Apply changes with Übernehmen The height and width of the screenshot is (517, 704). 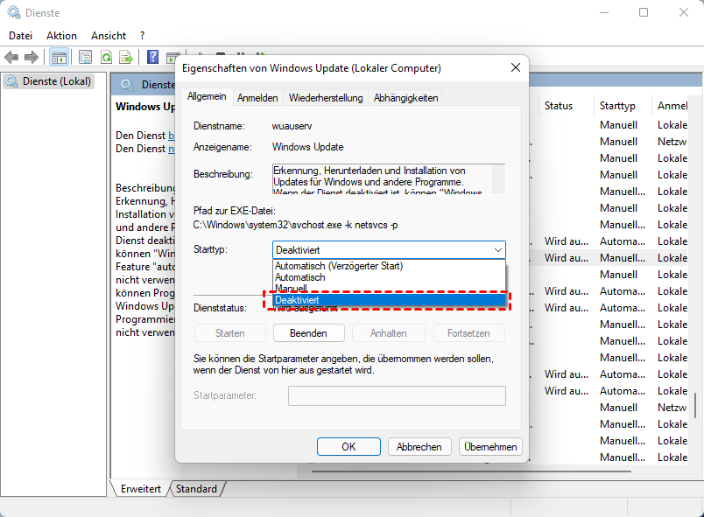490,447
